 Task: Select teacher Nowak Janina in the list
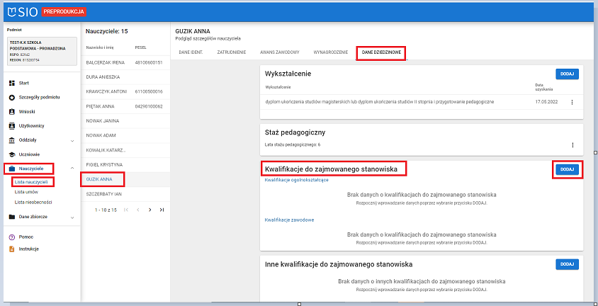point(103,120)
